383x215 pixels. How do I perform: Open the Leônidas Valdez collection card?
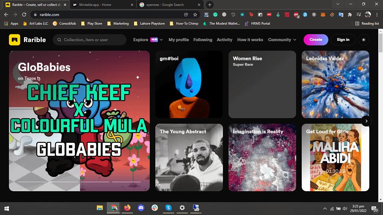tap(335, 84)
